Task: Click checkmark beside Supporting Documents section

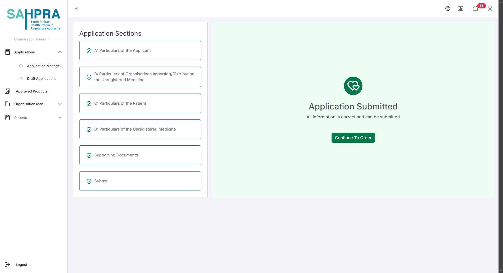Action: [x=89, y=155]
